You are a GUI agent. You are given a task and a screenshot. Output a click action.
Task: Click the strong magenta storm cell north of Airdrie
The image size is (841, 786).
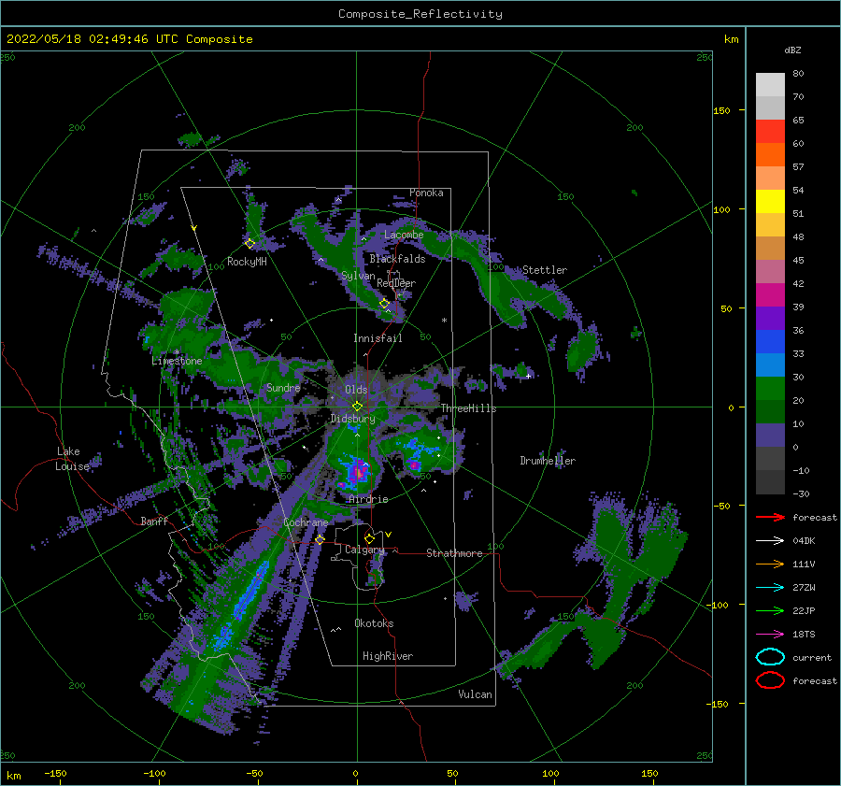(358, 473)
